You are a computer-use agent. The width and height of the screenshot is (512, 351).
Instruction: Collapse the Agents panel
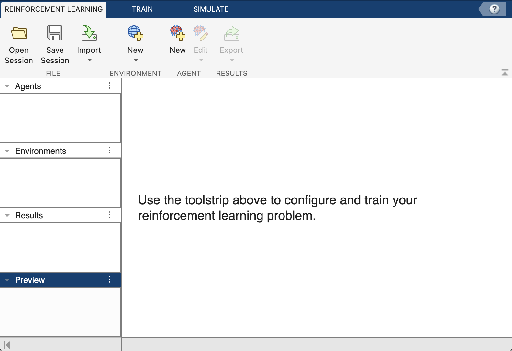click(x=7, y=86)
